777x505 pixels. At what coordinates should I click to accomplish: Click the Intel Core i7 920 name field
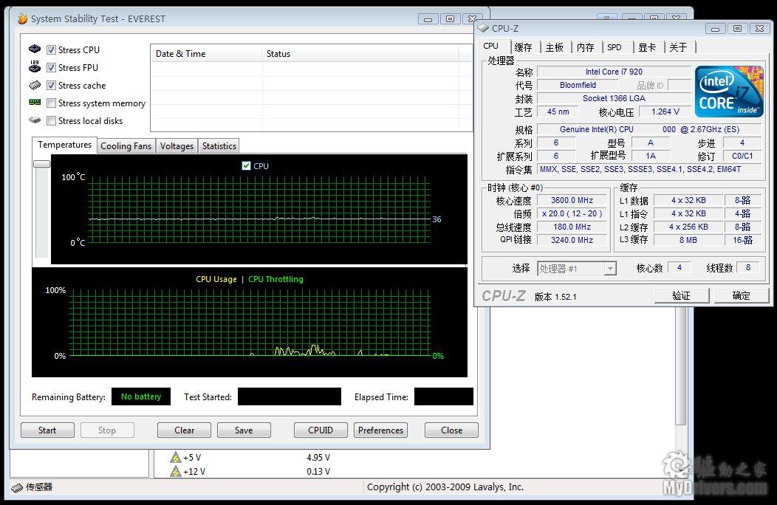[x=614, y=72]
